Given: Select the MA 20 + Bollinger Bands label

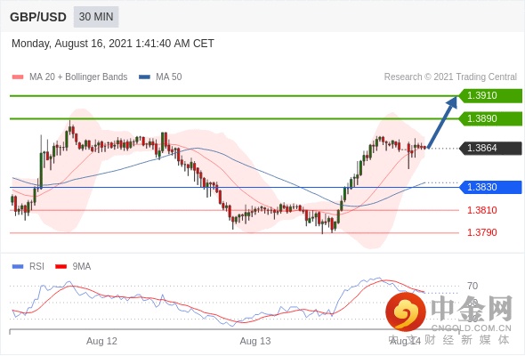Looking at the screenshot, I should pyautogui.click(x=78, y=77).
